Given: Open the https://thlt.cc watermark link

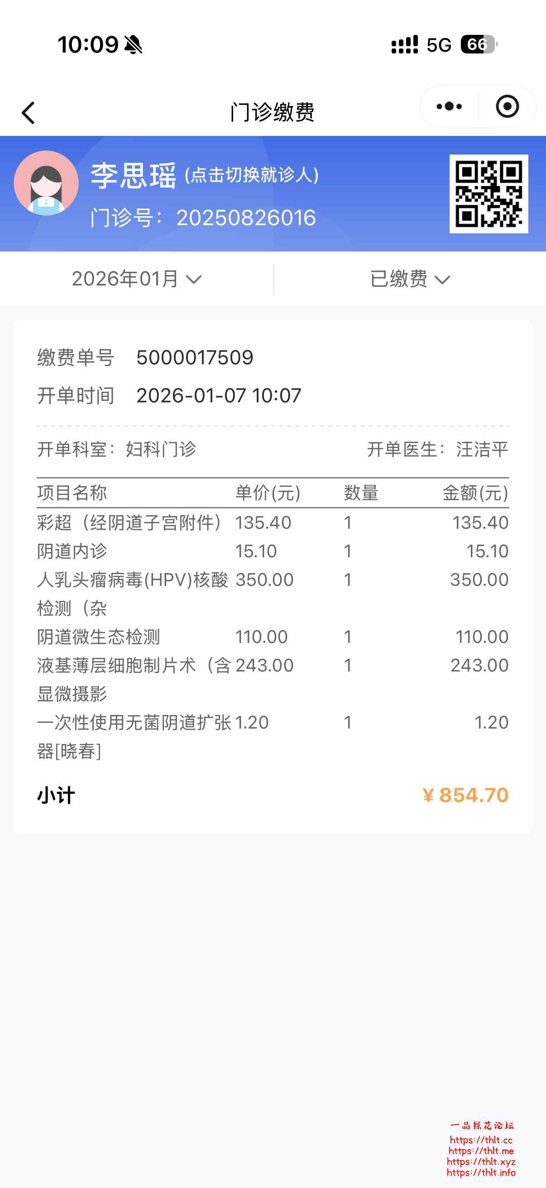Looking at the screenshot, I should [x=481, y=1140].
